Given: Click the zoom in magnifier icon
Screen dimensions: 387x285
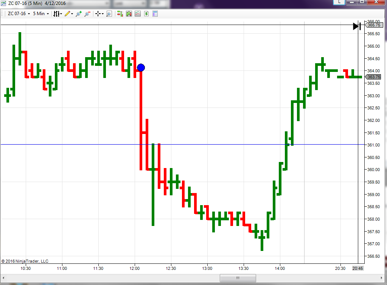Looking at the screenshot, I should [x=79, y=14].
